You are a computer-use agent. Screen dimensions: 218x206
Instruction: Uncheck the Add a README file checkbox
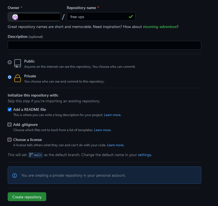click(x=10, y=109)
